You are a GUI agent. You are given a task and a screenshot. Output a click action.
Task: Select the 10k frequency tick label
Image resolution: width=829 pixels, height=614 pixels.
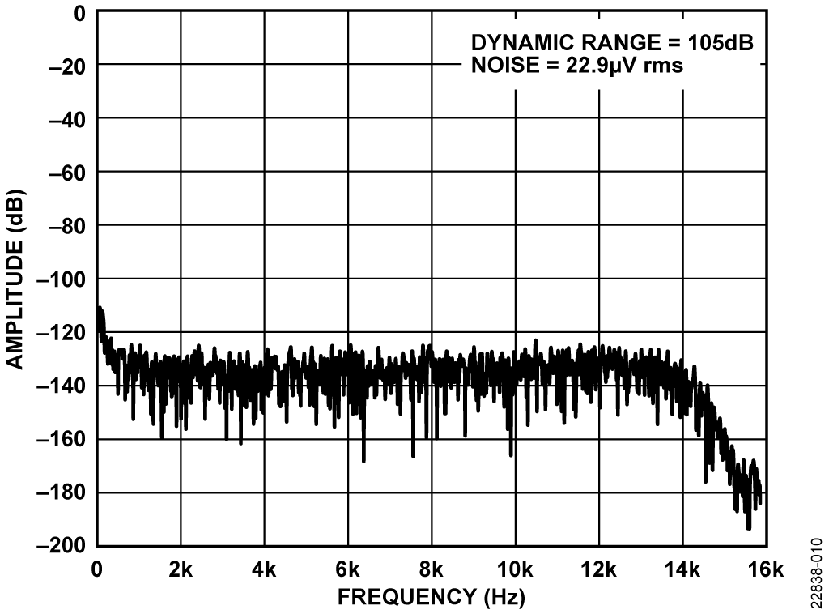coord(515,568)
